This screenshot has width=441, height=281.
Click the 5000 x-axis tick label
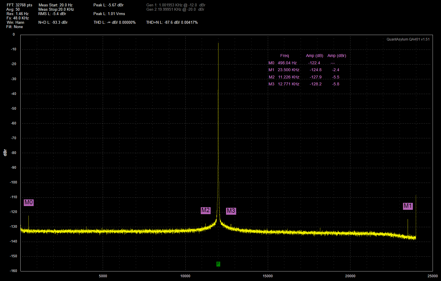103,276
